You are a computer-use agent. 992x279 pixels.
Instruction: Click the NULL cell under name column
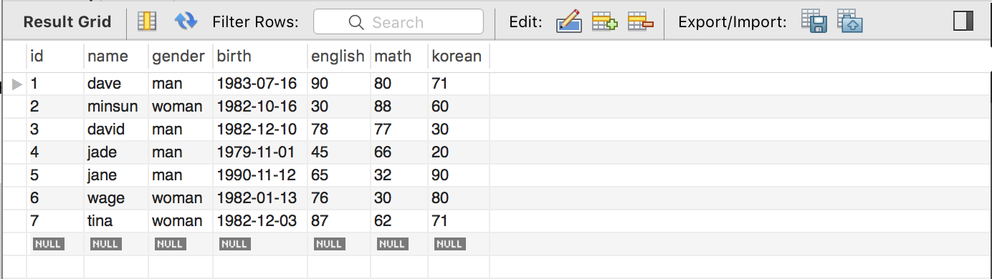(x=105, y=244)
